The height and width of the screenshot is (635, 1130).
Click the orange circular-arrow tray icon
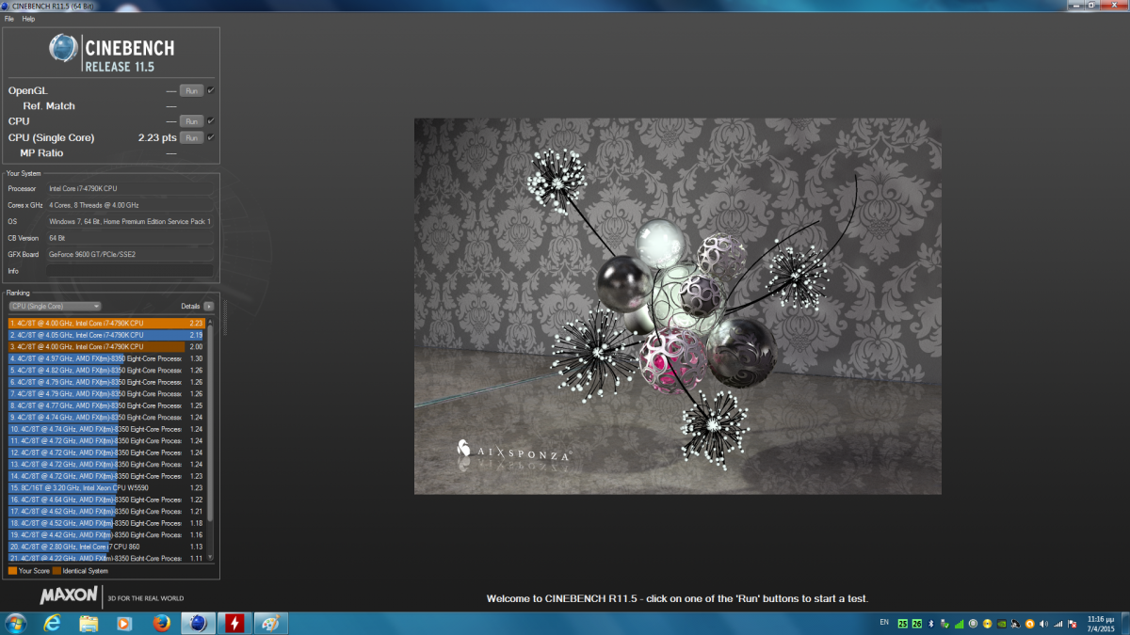[x=1030, y=624]
